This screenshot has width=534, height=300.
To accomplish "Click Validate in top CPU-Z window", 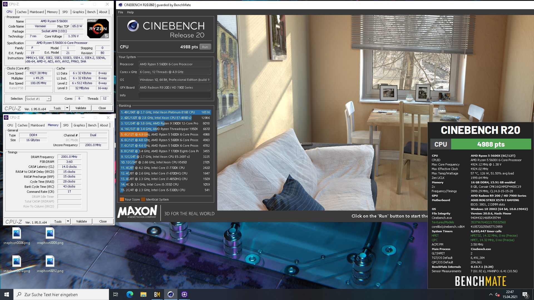I will click(x=81, y=108).
